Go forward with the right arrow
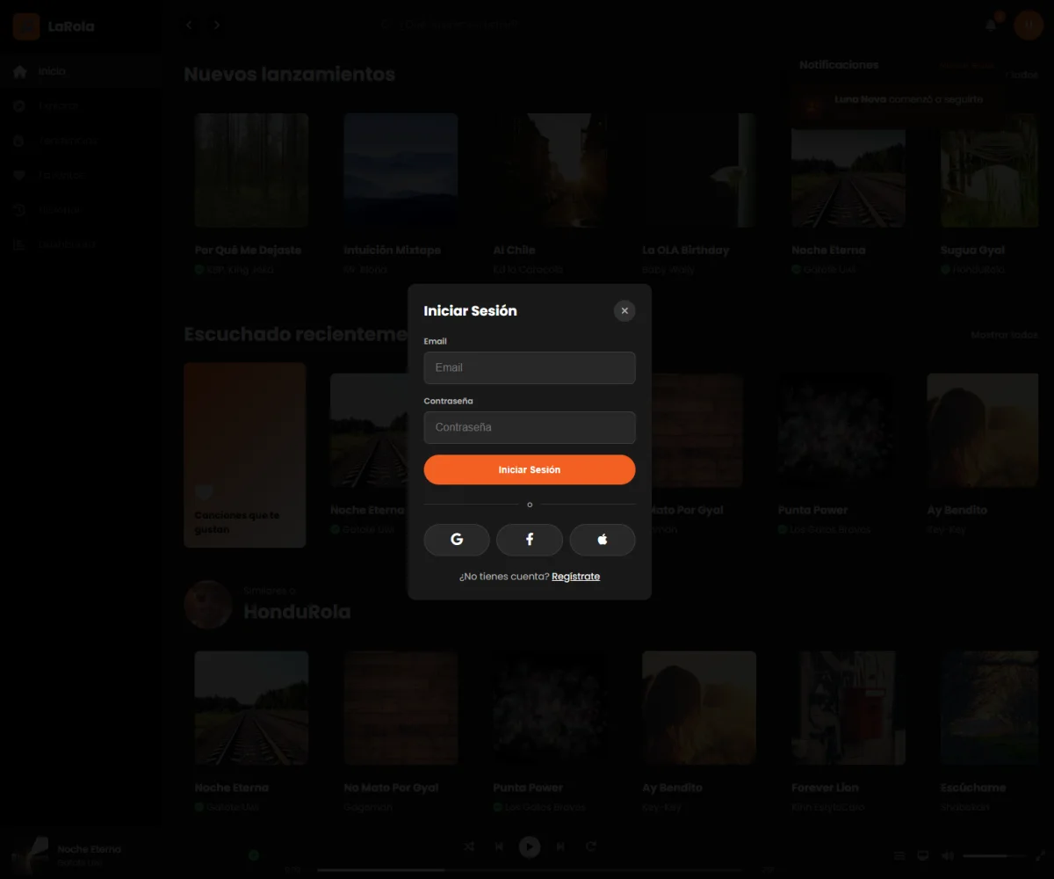1054x879 pixels. [x=217, y=25]
